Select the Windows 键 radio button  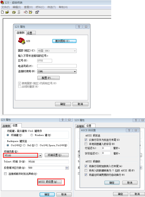pyautogui.click(x=32, y=135)
